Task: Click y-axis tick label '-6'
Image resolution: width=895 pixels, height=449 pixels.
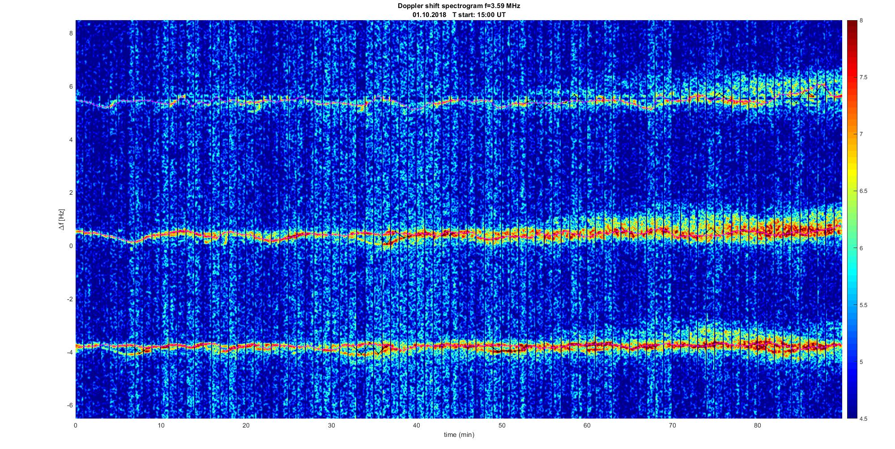Action: pyautogui.click(x=70, y=405)
